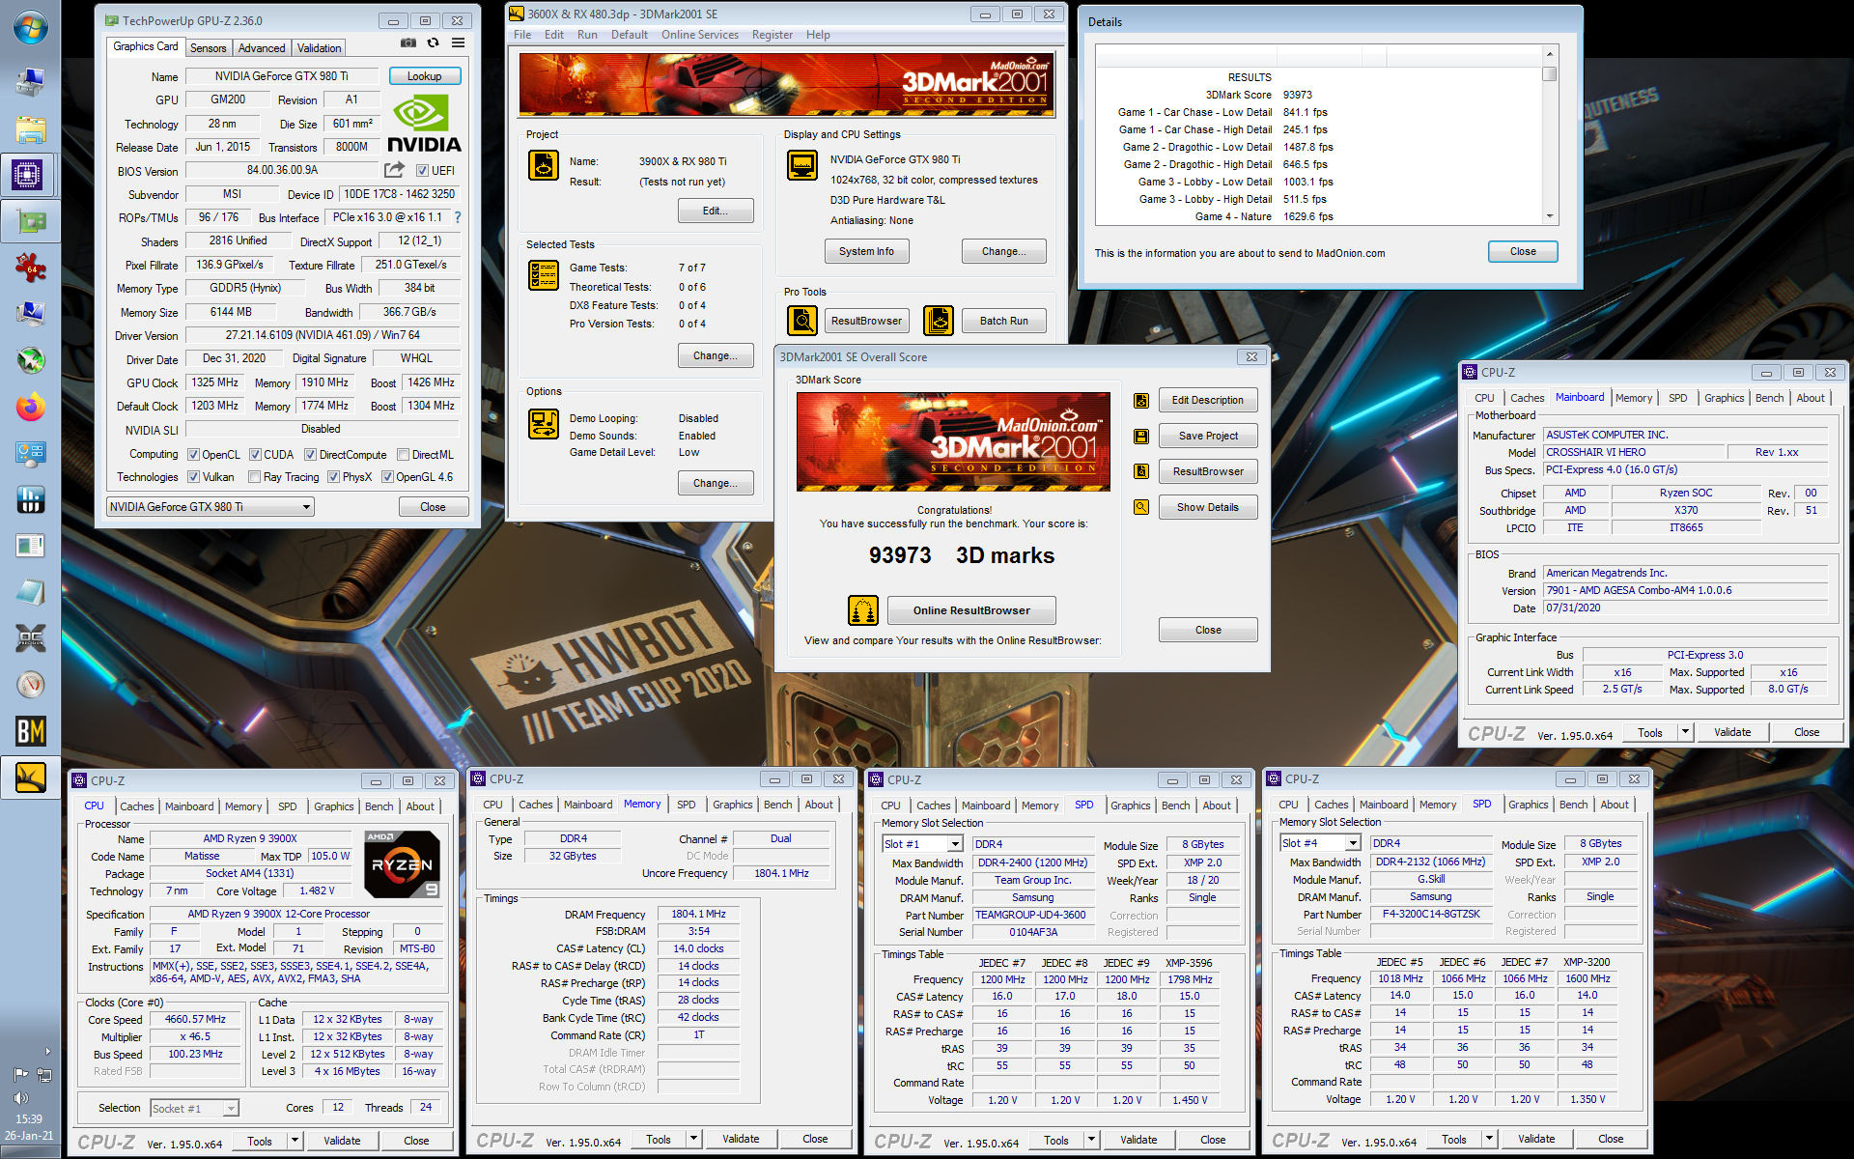Click the BIOS Version field 84.00.36.00.9A

pos(282,171)
